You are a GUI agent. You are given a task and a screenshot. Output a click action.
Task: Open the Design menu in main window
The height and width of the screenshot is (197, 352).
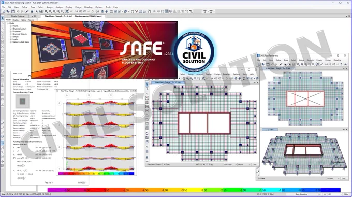78,7
